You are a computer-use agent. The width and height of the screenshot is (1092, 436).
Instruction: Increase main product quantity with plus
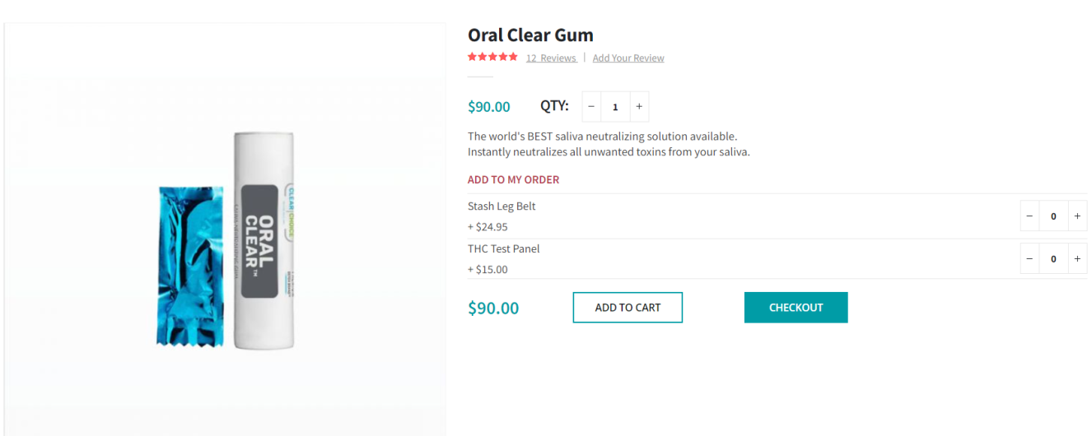pyautogui.click(x=639, y=107)
